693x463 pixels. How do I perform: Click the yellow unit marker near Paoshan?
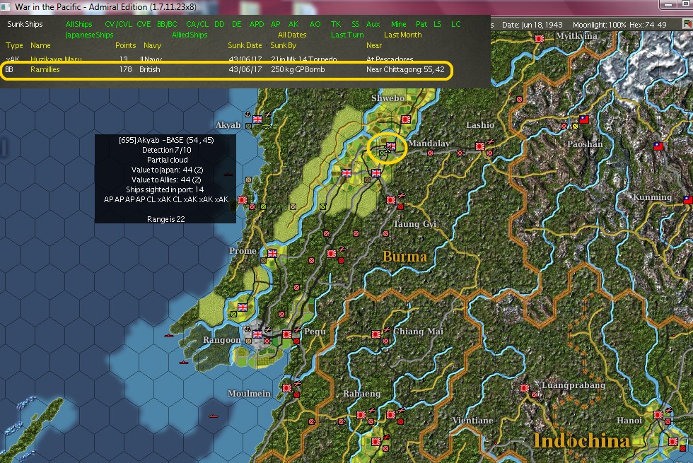(575, 127)
